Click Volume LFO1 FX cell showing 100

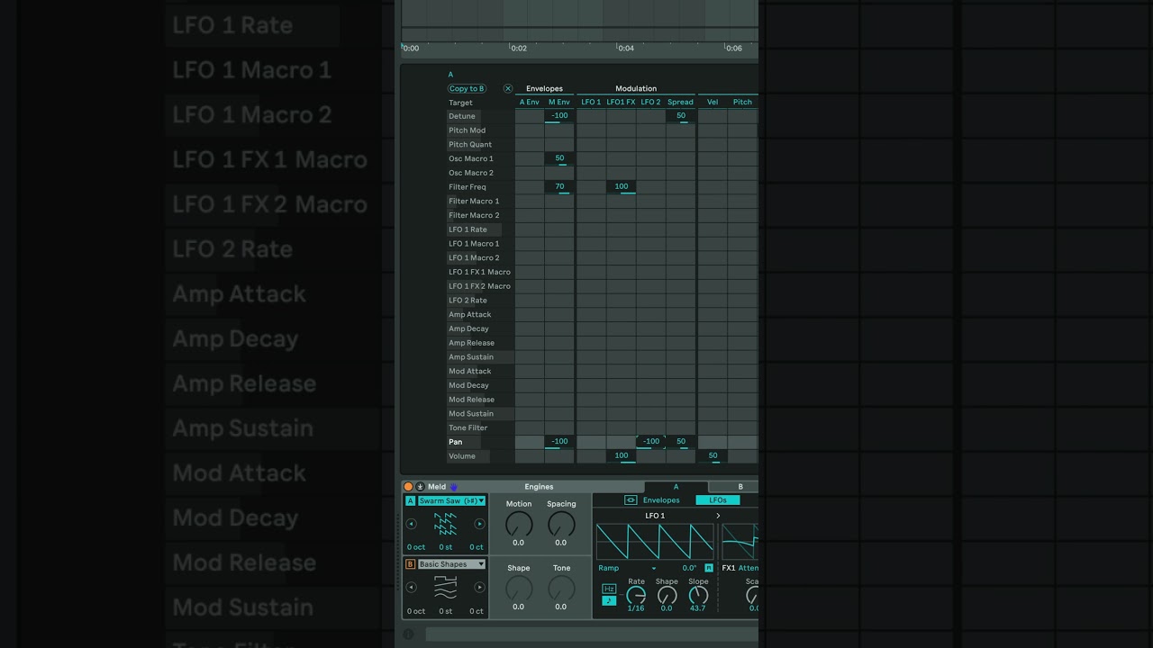(622, 456)
